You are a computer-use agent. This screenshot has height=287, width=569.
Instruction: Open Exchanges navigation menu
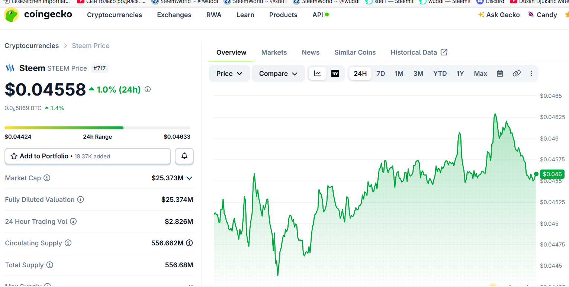pos(174,15)
